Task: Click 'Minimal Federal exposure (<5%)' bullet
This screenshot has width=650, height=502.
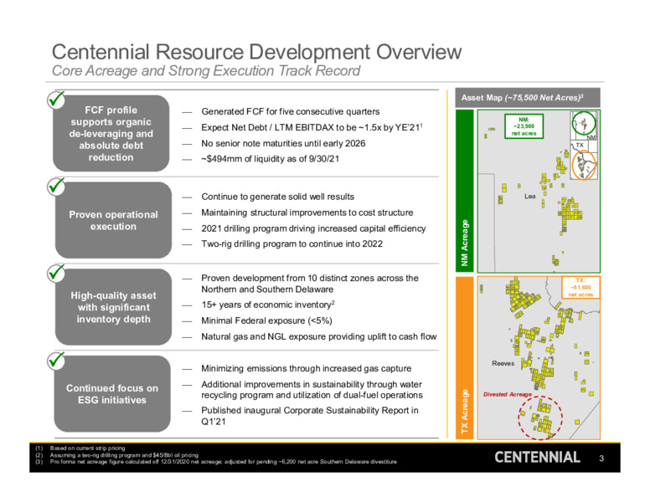Action: pyautogui.click(x=266, y=320)
